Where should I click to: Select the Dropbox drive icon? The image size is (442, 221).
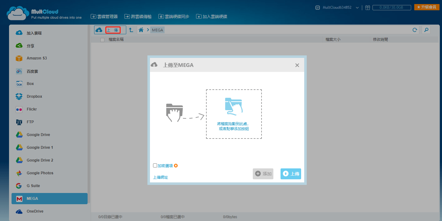pos(19,96)
